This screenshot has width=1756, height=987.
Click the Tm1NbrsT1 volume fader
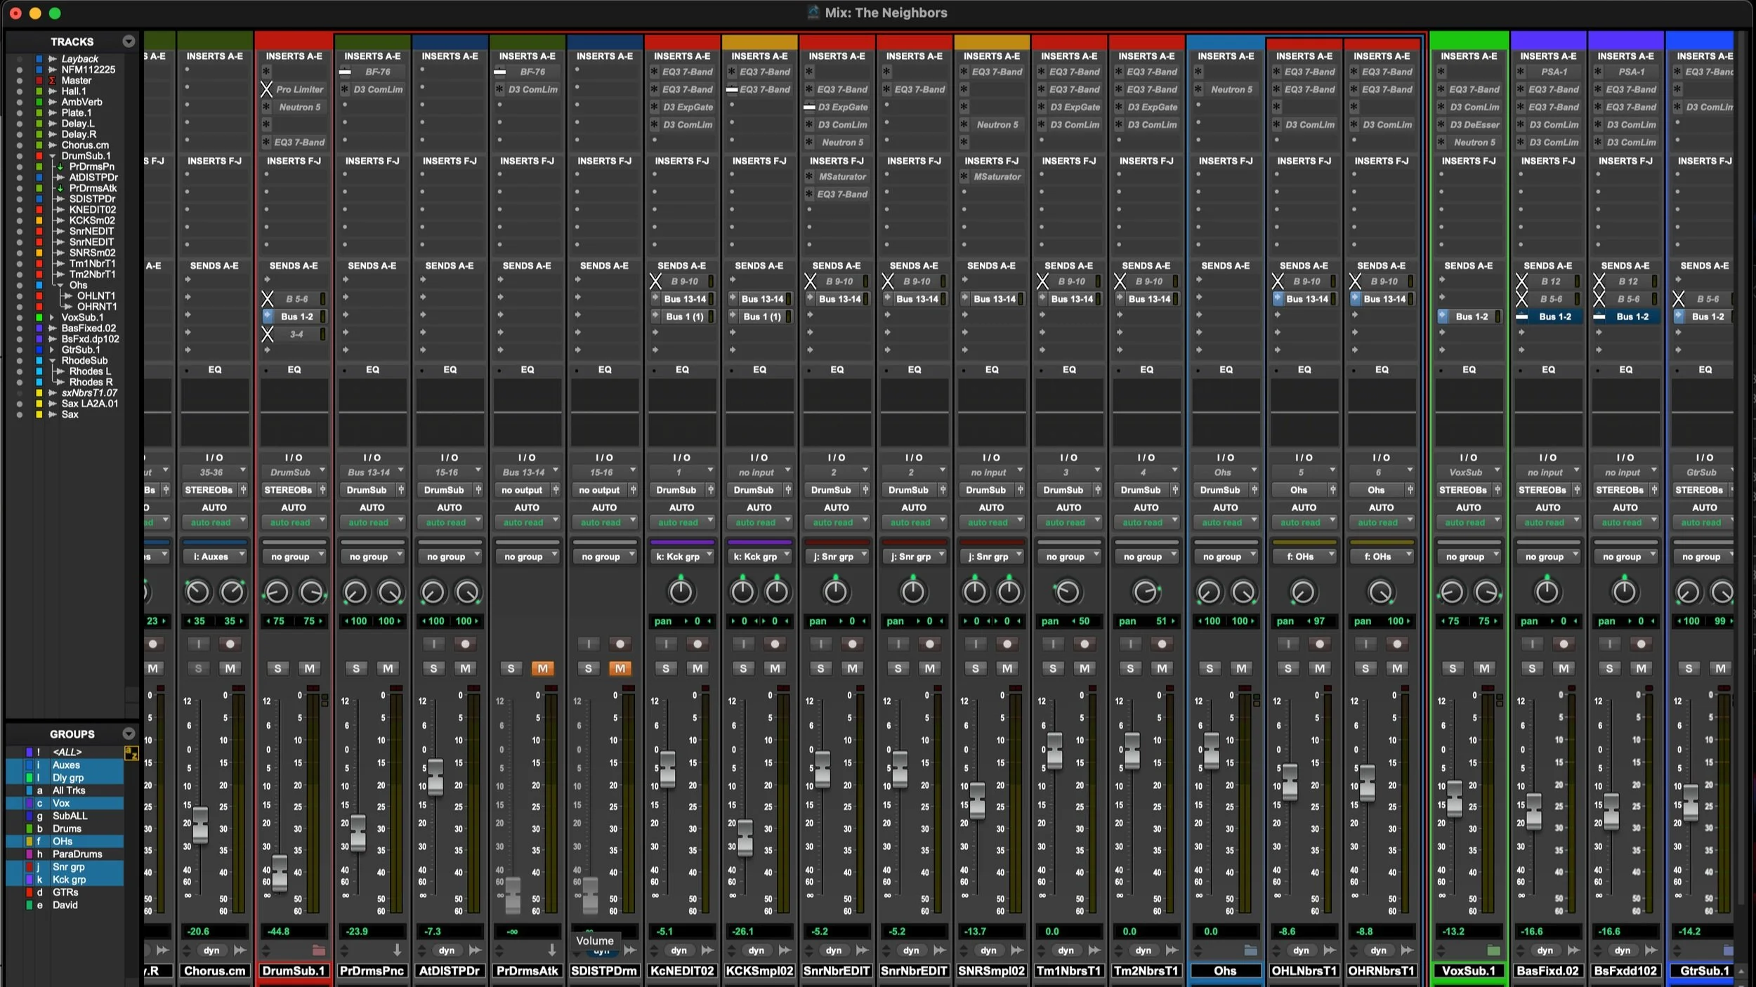[1054, 750]
